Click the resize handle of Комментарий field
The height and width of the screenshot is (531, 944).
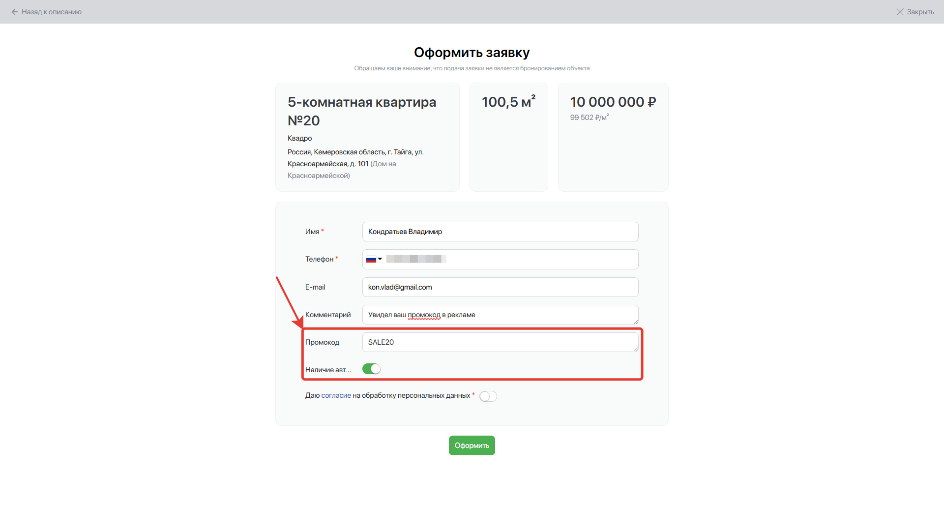[636, 322]
